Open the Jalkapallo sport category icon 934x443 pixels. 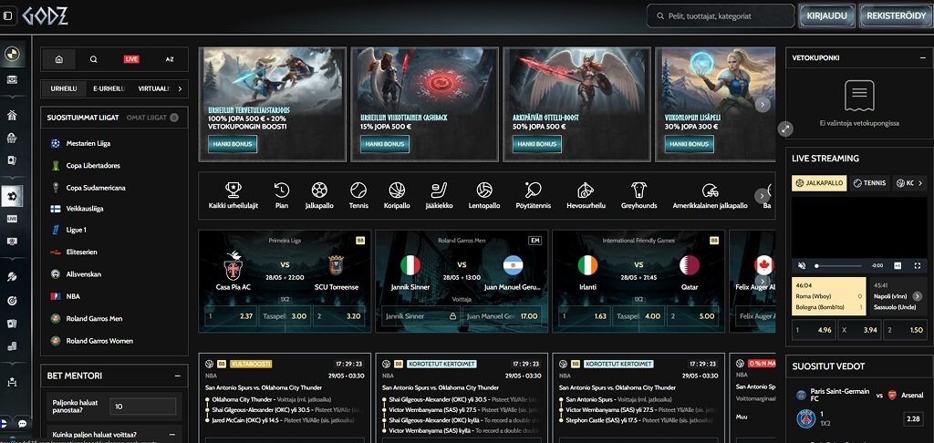tap(319, 191)
